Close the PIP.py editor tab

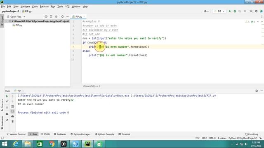(x=84, y=16)
